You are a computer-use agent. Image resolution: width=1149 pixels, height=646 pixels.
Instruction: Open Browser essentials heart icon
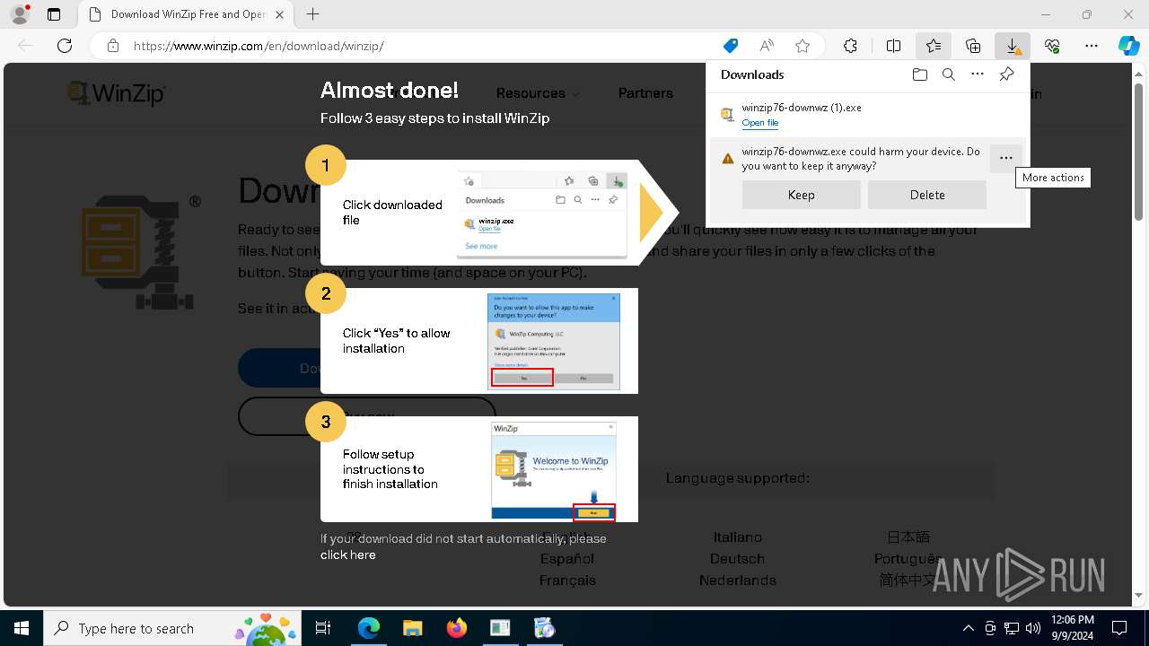[1052, 46]
